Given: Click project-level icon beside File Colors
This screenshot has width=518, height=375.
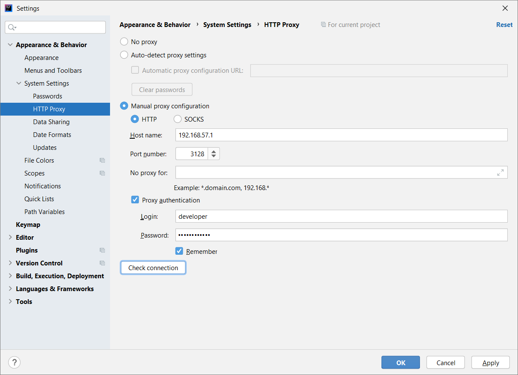Looking at the screenshot, I should 102,161.
